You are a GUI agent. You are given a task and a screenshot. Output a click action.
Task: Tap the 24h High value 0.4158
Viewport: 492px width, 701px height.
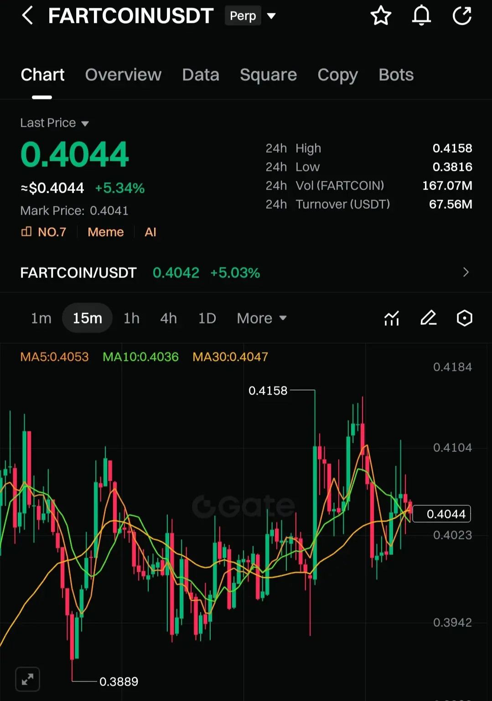coord(452,148)
